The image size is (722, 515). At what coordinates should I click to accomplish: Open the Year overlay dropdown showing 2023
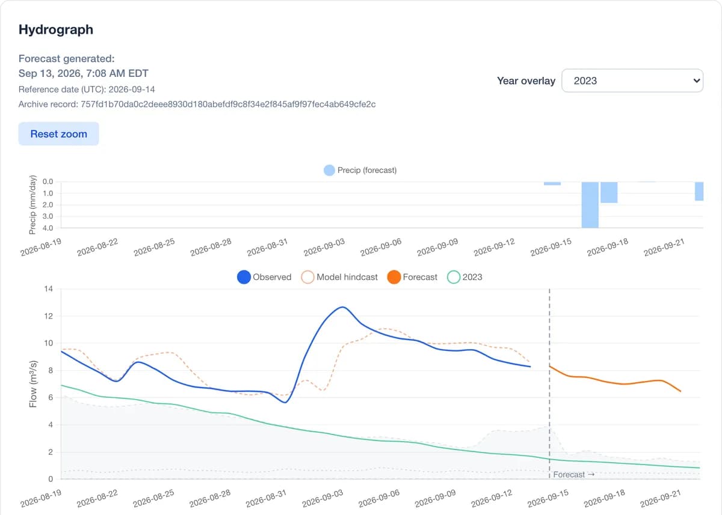(632, 81)
